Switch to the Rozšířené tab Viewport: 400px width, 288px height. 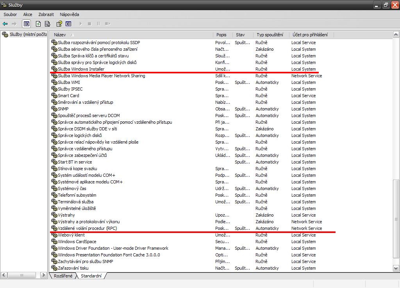coord(63,276)
